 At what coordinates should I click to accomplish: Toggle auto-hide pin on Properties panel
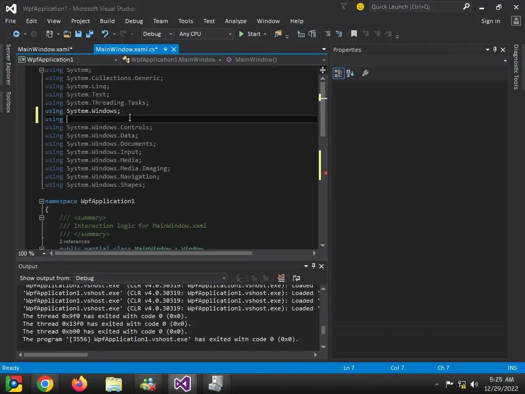(495, 50)
